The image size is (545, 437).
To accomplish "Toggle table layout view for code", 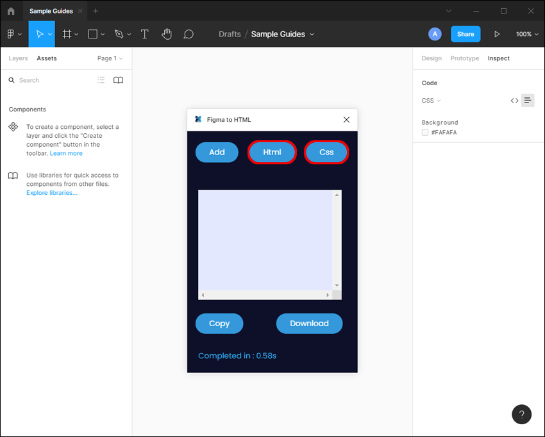I will (527, 100).
